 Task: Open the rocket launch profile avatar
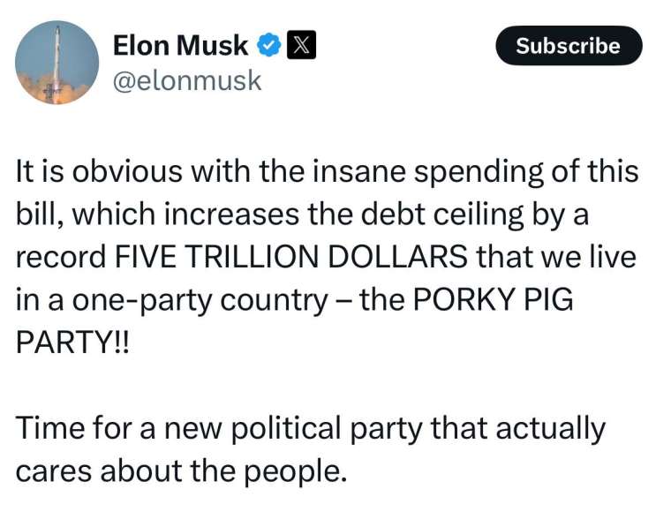tap(57, 63)
